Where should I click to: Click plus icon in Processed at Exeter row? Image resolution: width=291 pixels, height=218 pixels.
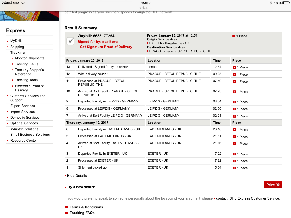point(234,161)
